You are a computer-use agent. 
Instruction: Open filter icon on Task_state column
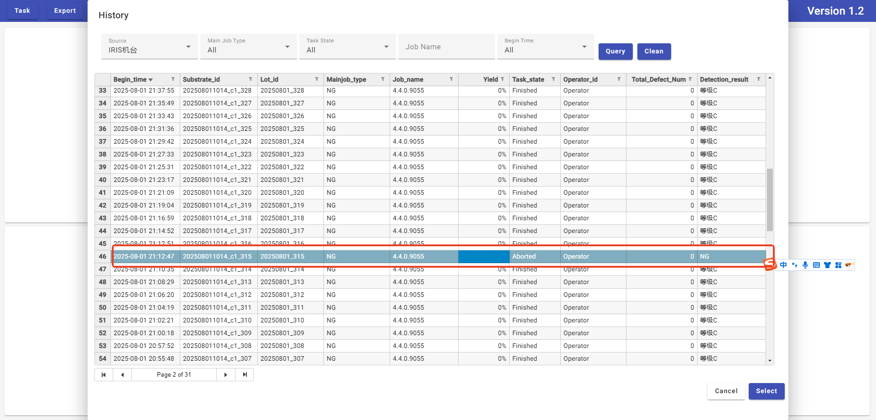[x=553, y=79]
